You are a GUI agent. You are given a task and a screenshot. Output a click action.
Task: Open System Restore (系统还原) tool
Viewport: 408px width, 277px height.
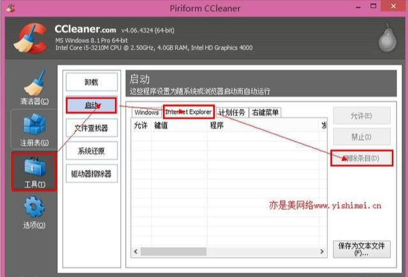92,151
